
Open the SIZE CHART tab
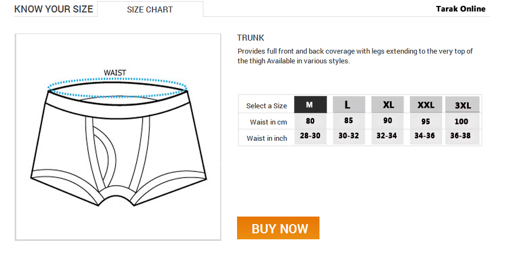(150, 10)
